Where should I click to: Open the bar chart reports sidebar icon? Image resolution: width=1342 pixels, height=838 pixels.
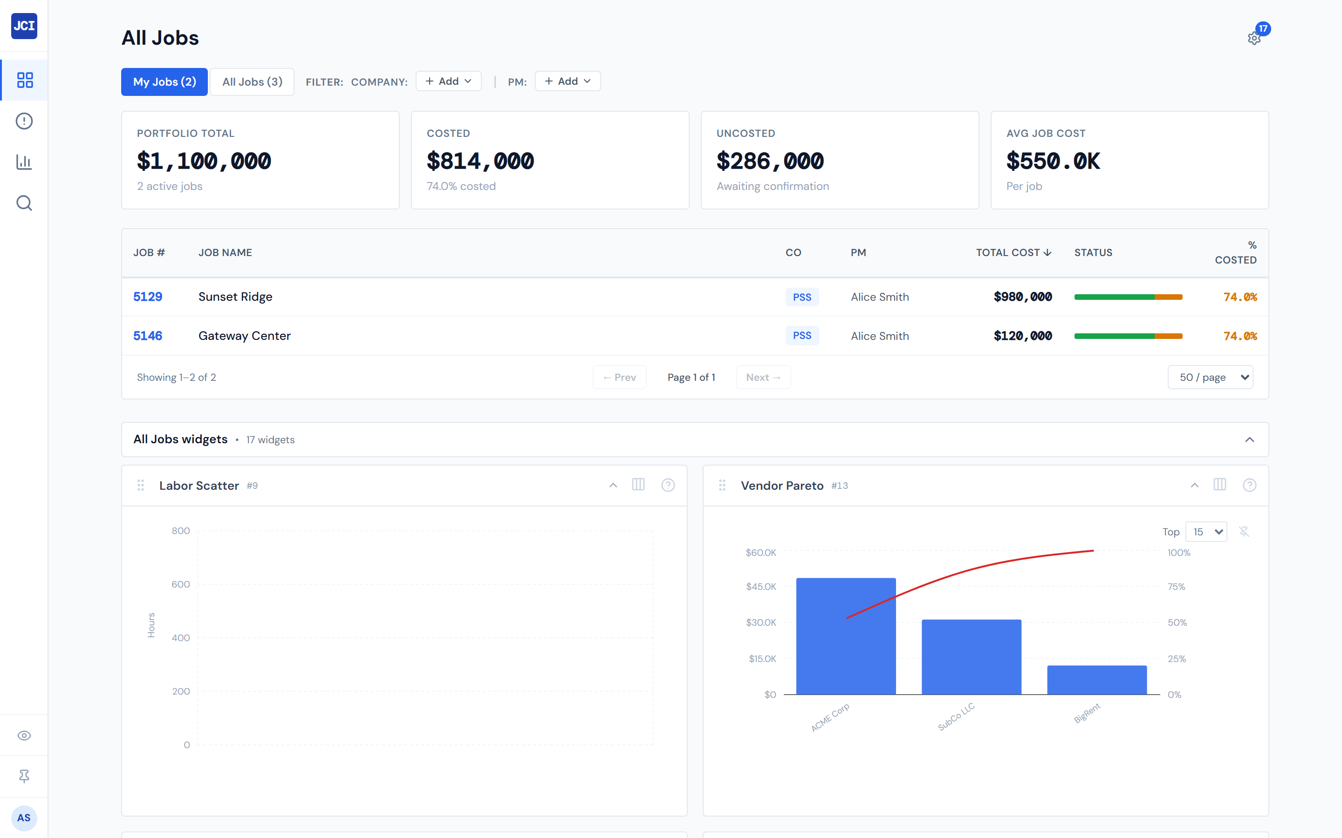click(24, 162)
